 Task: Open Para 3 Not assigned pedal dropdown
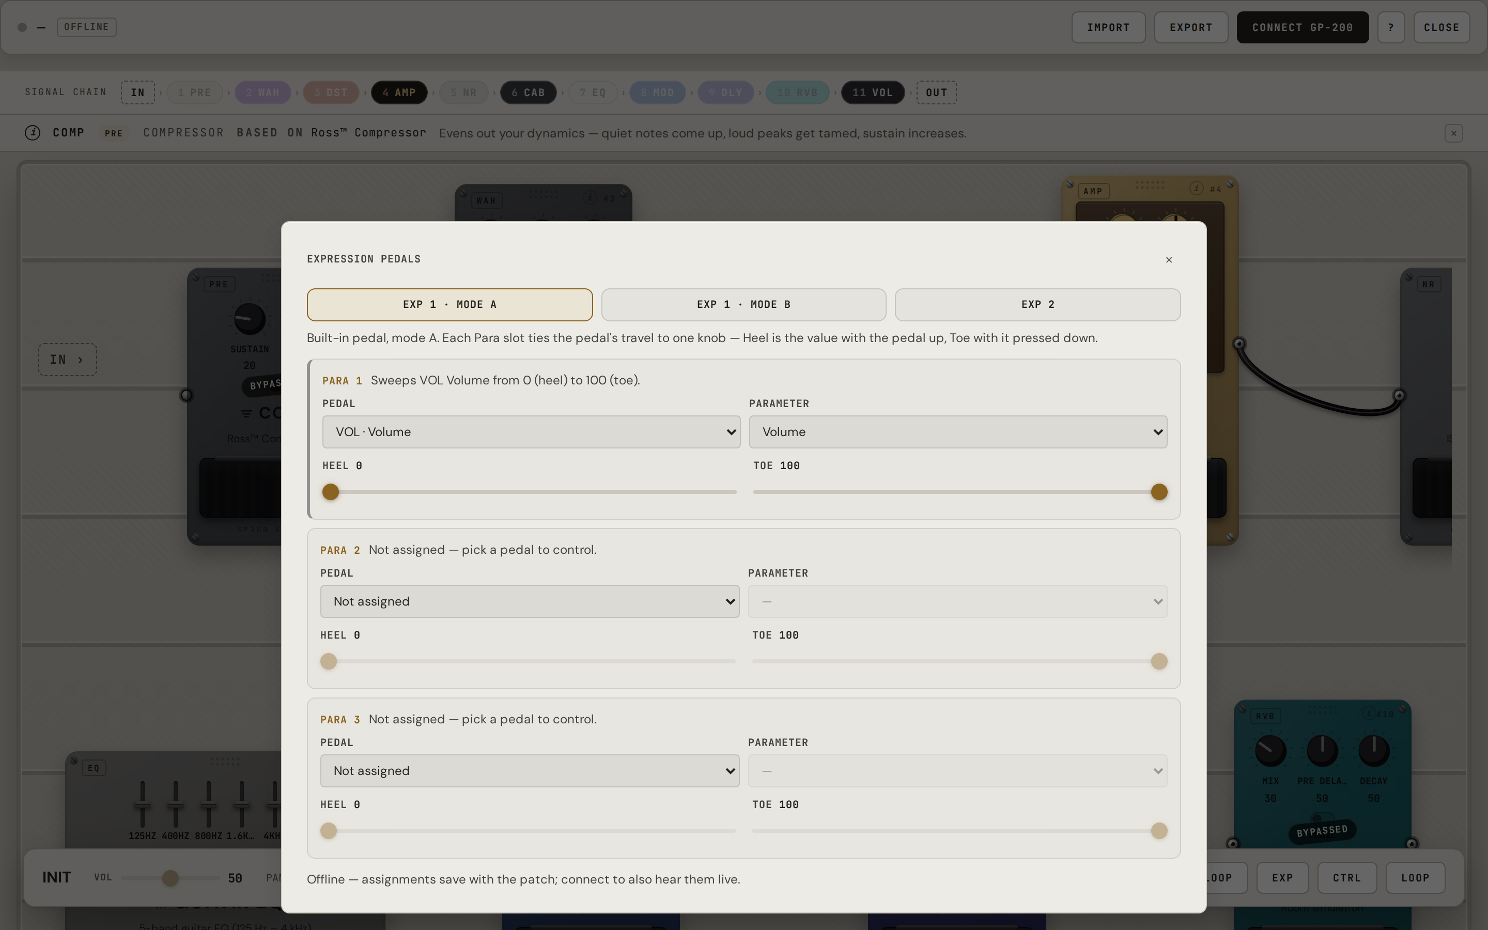point(530,771)
